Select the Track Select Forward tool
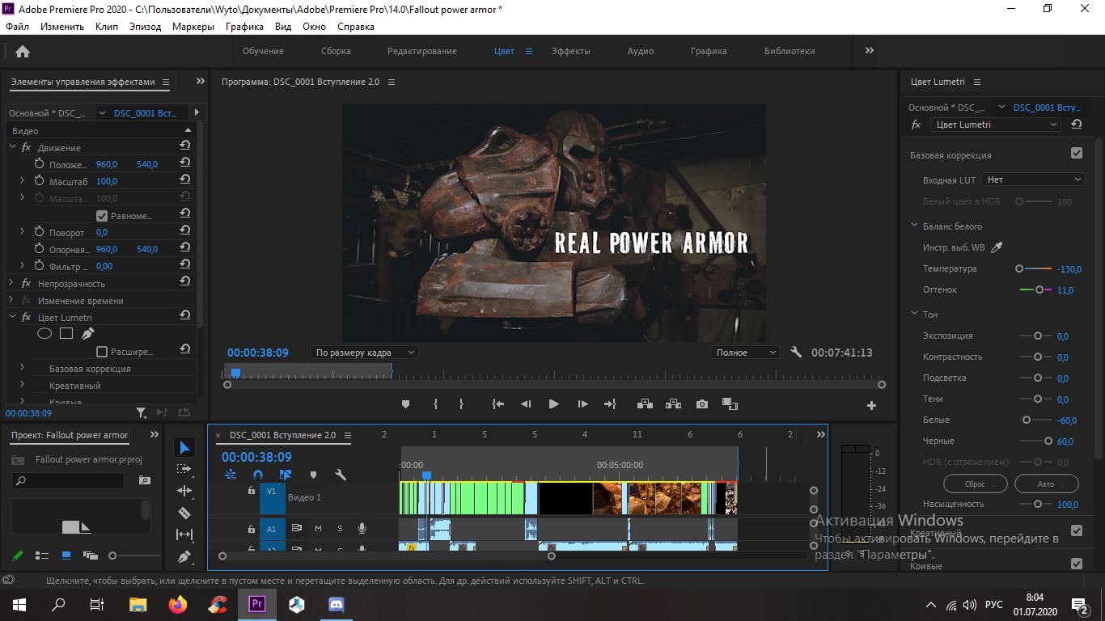The image size is (1105, 621). tap(184, 469)
